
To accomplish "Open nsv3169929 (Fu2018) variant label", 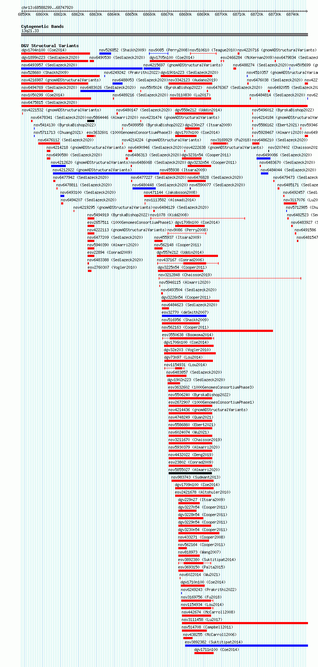I will click(231, 140).
